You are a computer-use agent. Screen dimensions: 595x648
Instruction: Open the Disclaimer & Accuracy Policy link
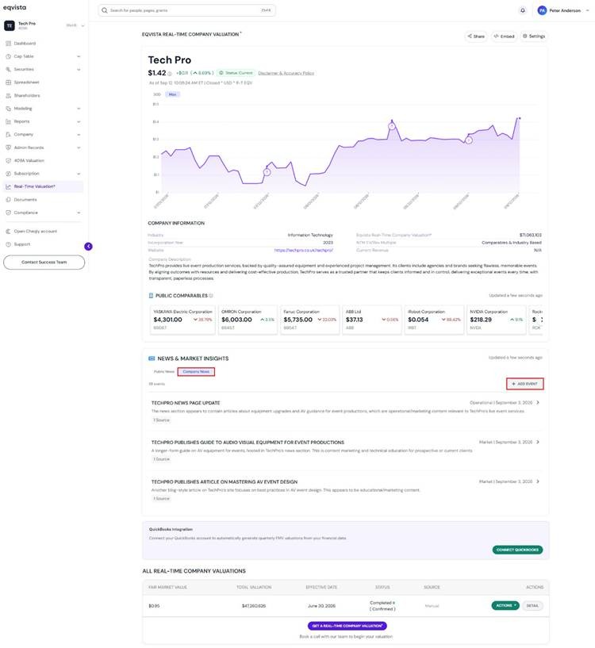(286, 73)
